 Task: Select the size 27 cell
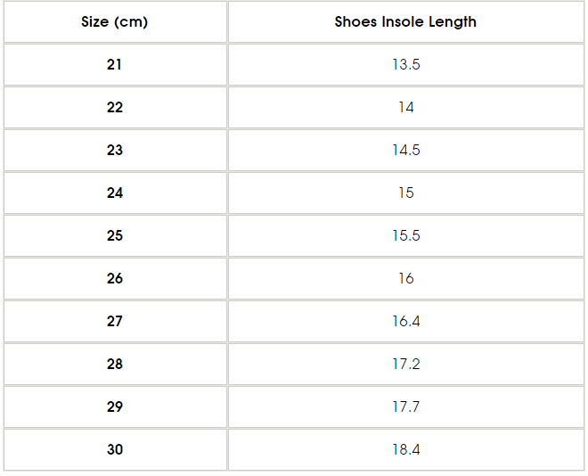click(x=115, y=321)
